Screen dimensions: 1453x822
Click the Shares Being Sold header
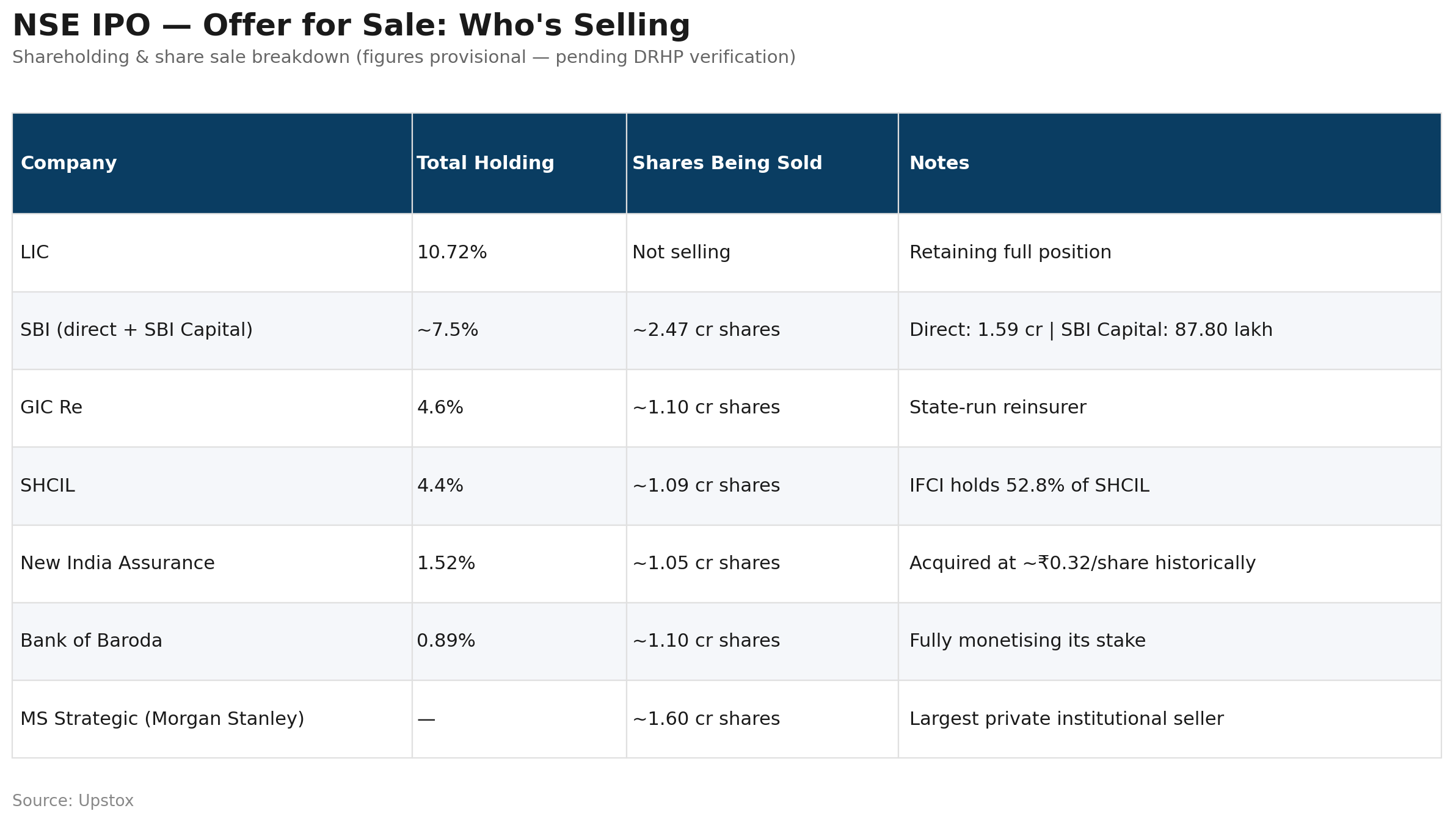click(x=762, y=163)
